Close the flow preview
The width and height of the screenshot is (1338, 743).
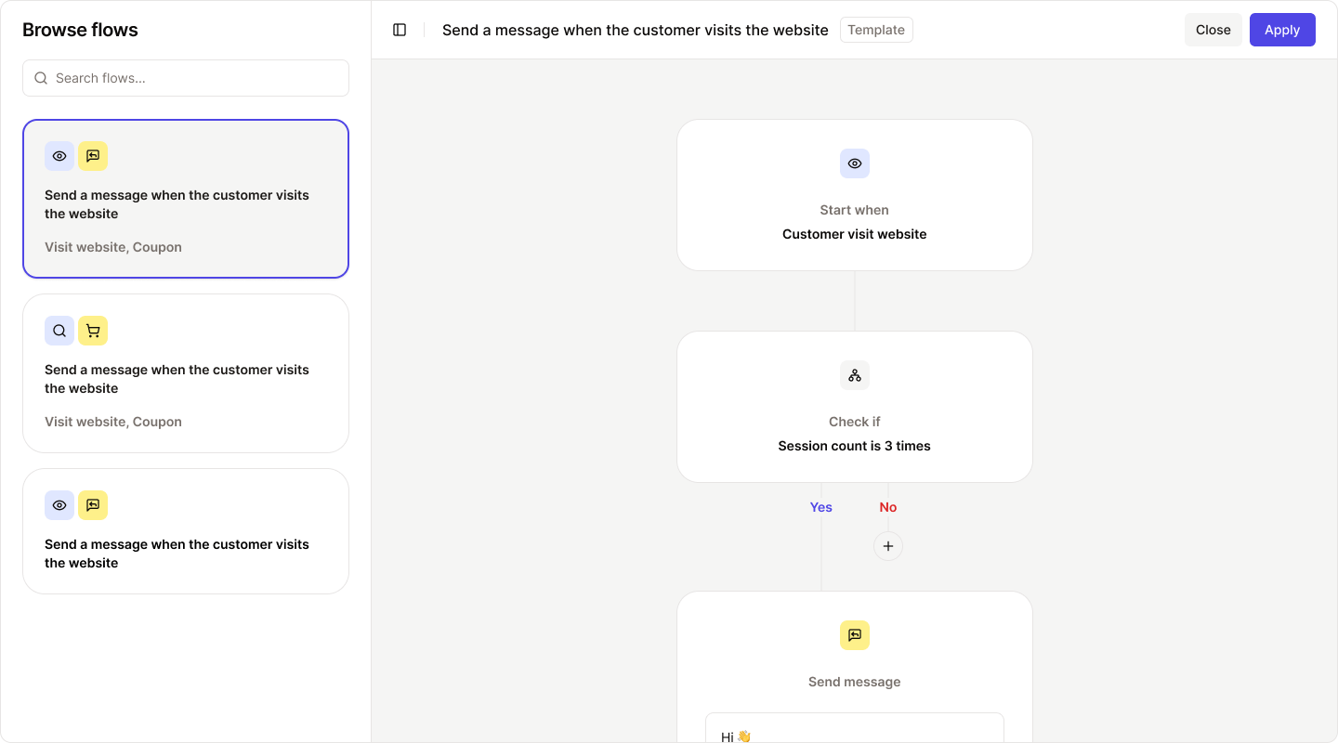[1213, 29]
